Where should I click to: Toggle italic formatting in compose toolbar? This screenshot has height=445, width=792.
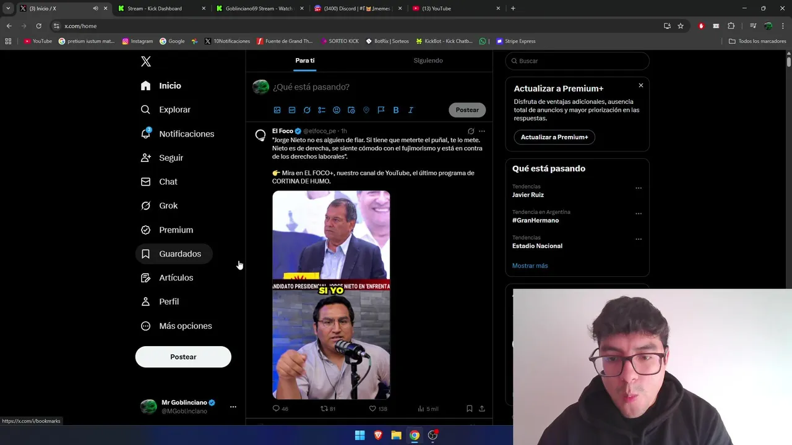pos(411,110)
